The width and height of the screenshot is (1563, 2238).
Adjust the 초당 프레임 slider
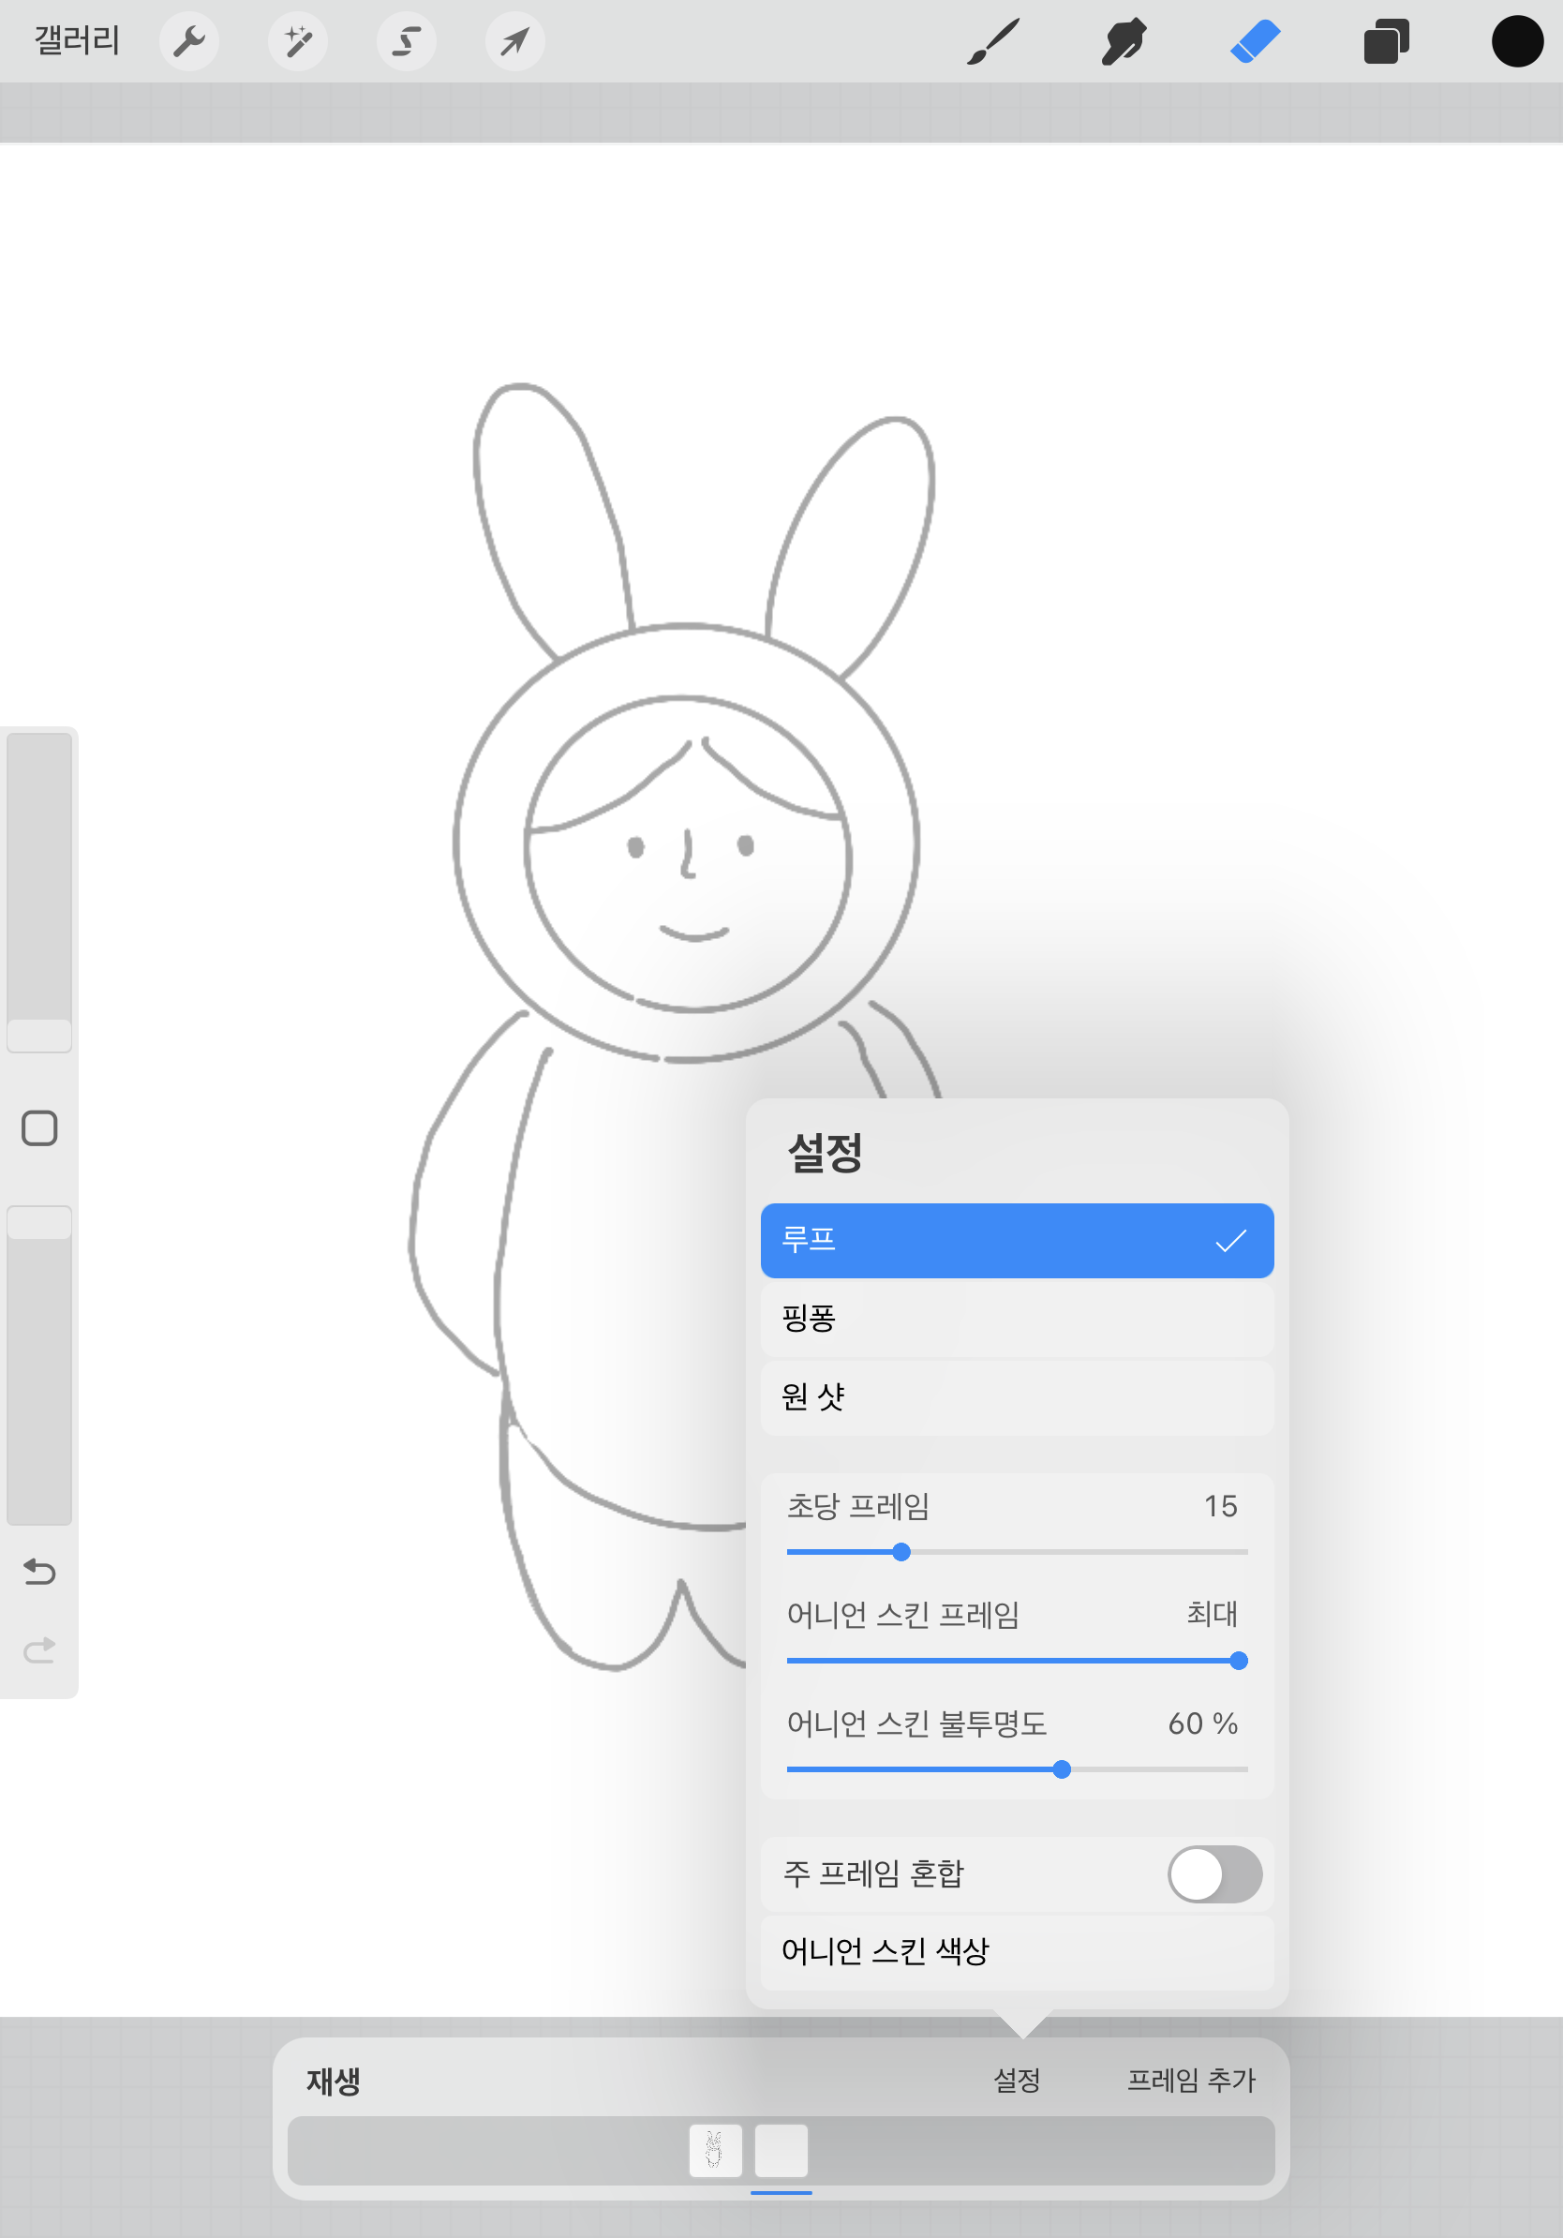click(901, 1552)
